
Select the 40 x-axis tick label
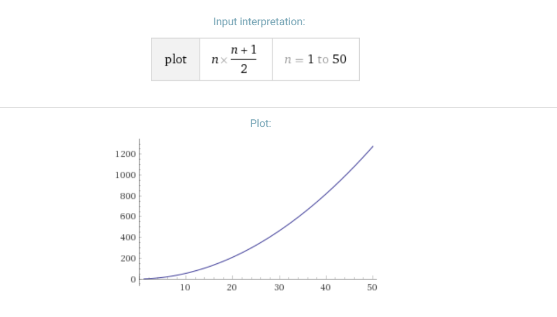coord(325,287)
